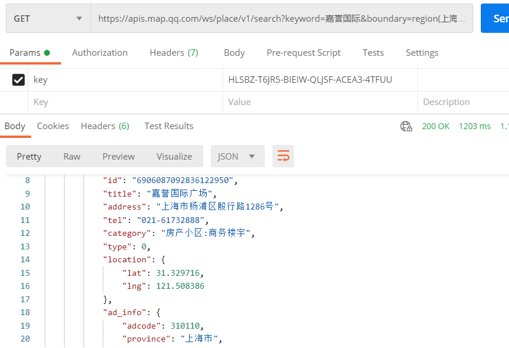Open the Test Results tab
509x348 pixels.
tap(169, 126)
